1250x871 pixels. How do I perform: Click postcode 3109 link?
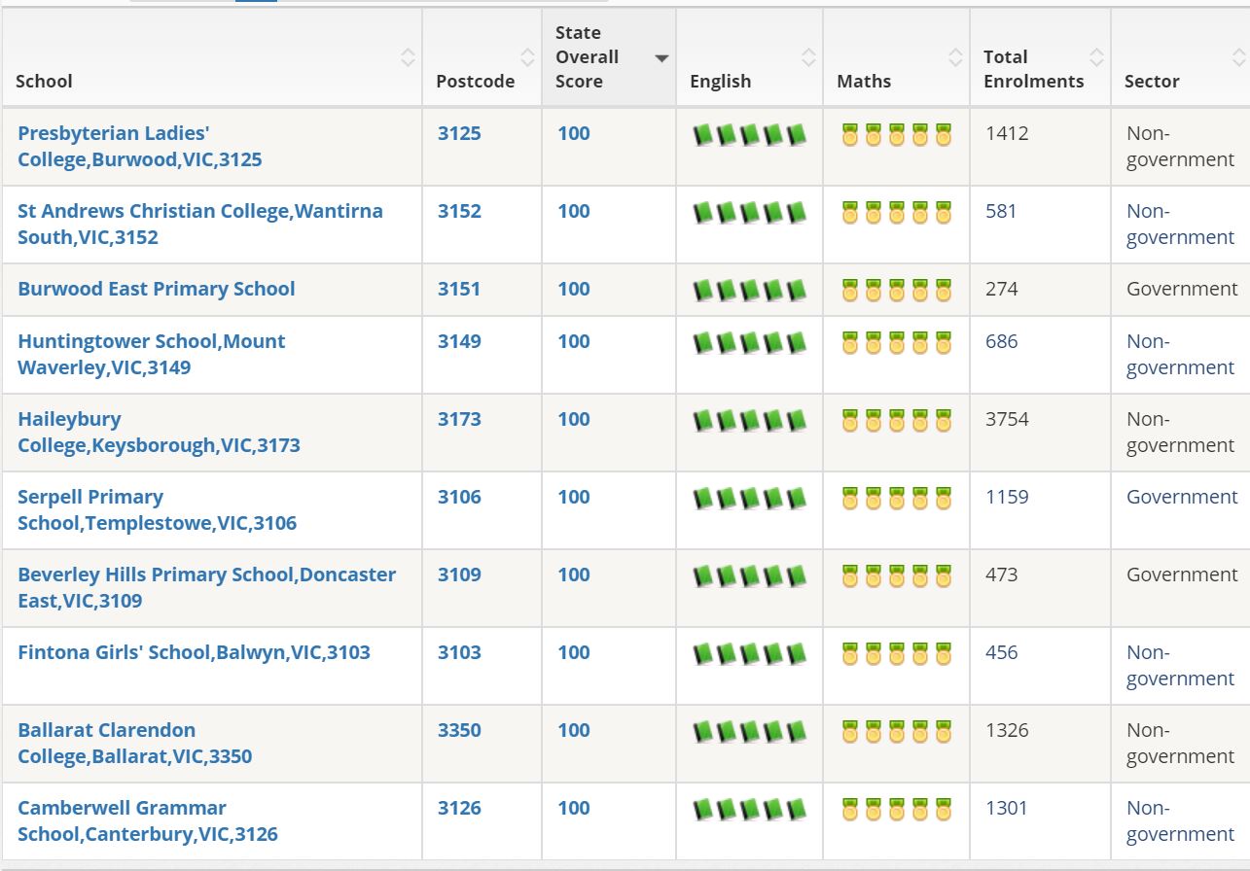(x=459, y=575)
